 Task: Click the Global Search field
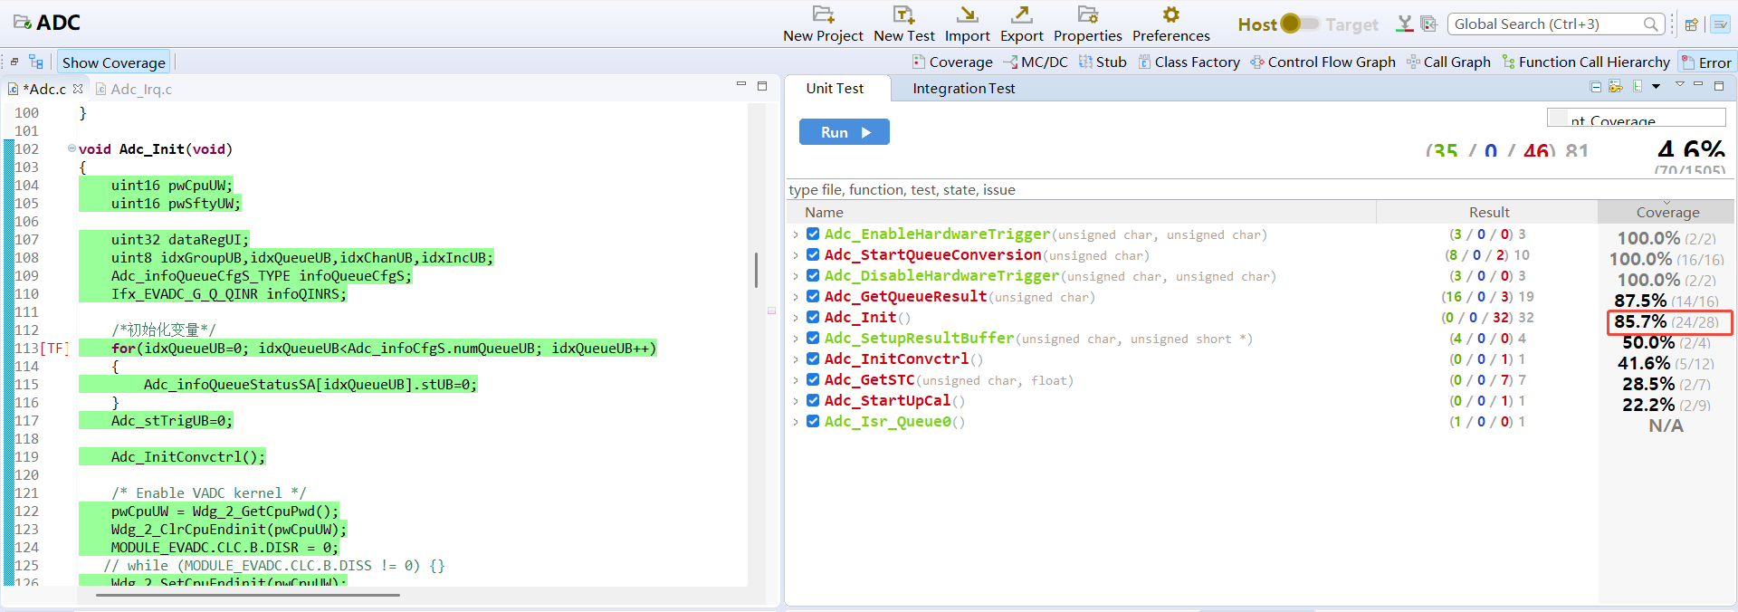coord(1546,24)
